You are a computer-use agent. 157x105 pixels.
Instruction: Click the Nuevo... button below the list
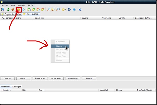tap(24, 78)
